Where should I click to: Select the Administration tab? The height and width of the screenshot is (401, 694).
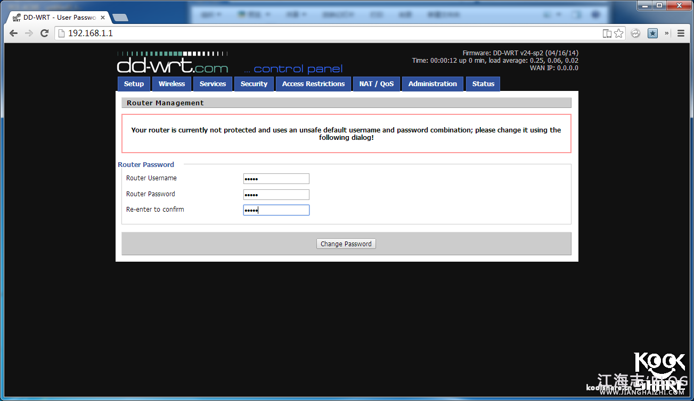432,84
